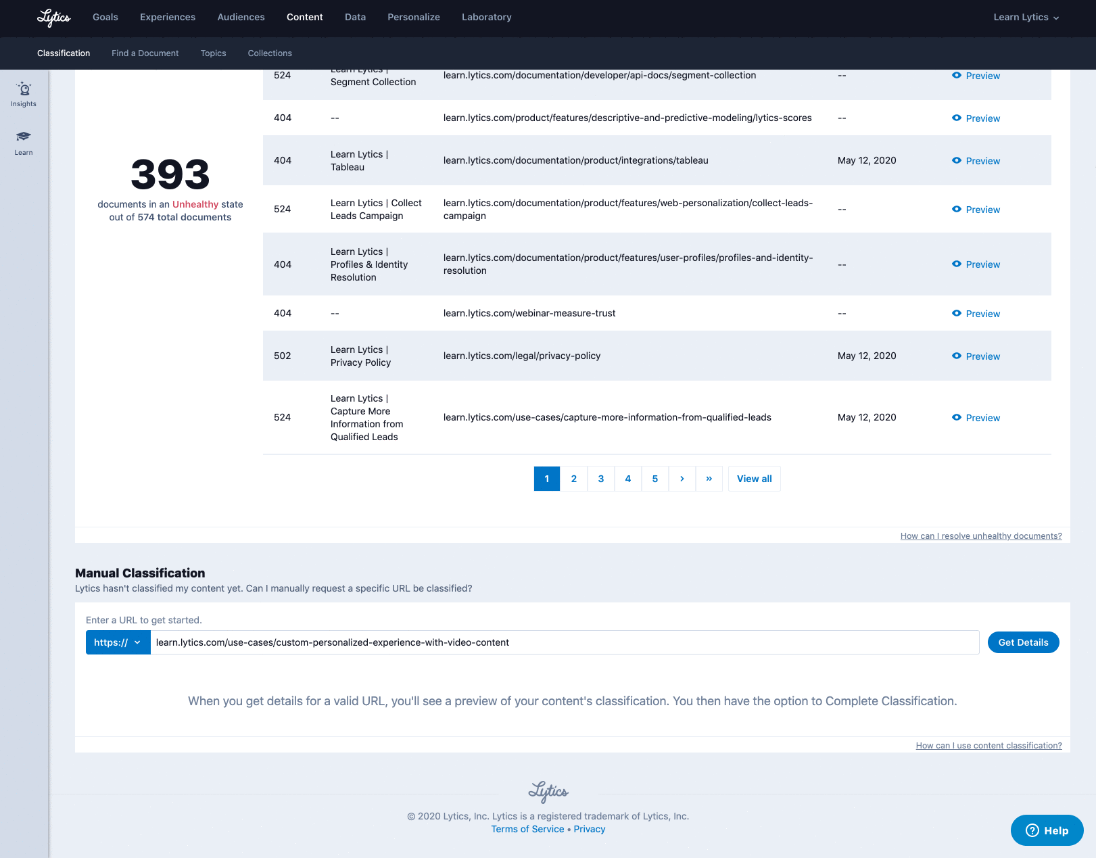Open the Experiences menu
This screenshot has width=1096, height=858.
coord(168,17)
